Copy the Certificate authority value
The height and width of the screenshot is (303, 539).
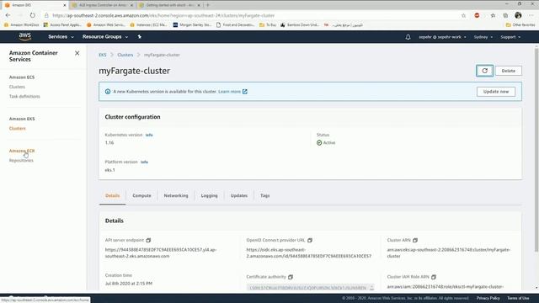click(x=291, y=277)
